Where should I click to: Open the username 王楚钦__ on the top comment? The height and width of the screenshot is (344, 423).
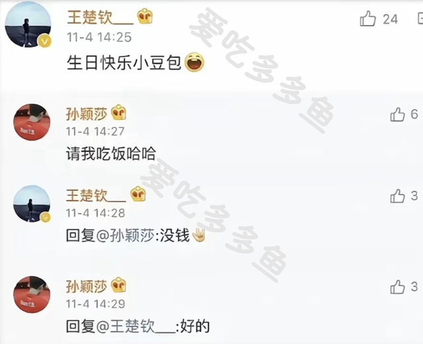coord(100,17)
